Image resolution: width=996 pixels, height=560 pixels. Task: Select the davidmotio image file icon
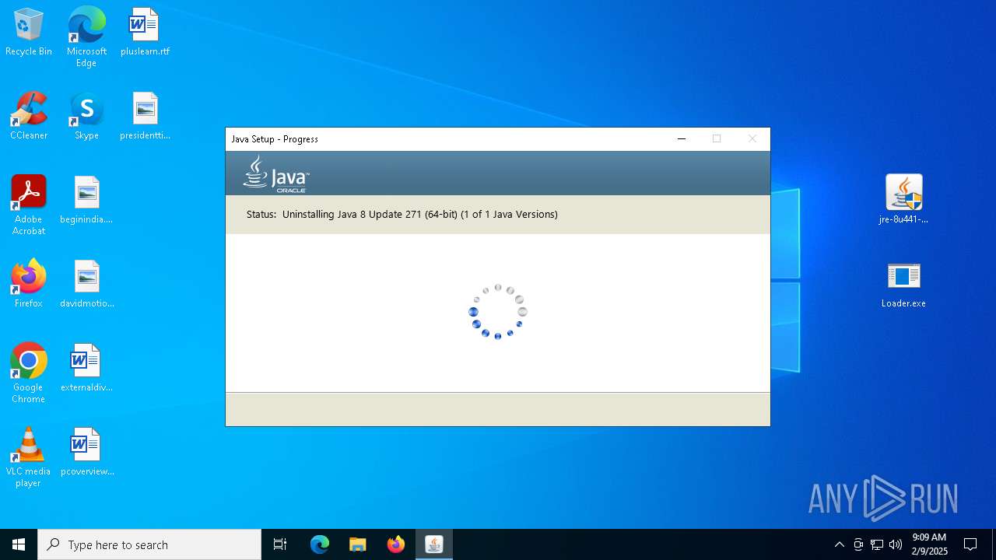click(x=86, y=284)
